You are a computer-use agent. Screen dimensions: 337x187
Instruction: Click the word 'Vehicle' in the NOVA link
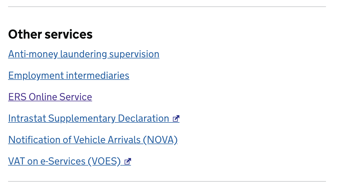(89, 140)
